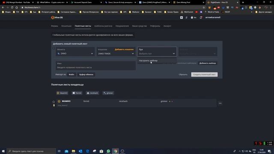Click nicehash text in BEAMV2 row
Viewport: 274px width, 154px height.
tap(123, 101)
